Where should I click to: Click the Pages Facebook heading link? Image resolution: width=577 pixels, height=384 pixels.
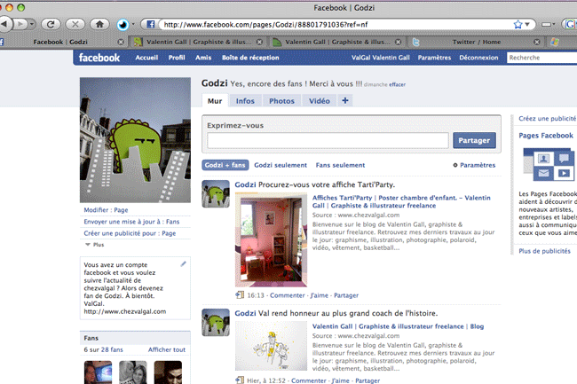[546, 136]
